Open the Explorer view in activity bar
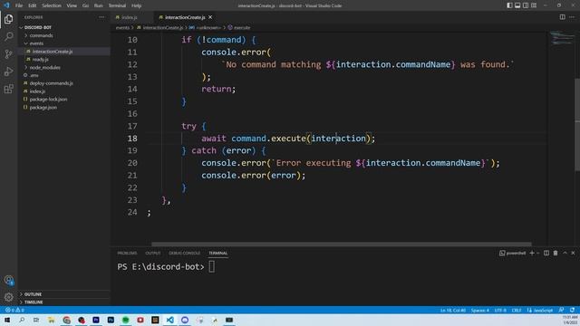Image resolution: width=580 pixels, height=326 pixels. (8, 19)
